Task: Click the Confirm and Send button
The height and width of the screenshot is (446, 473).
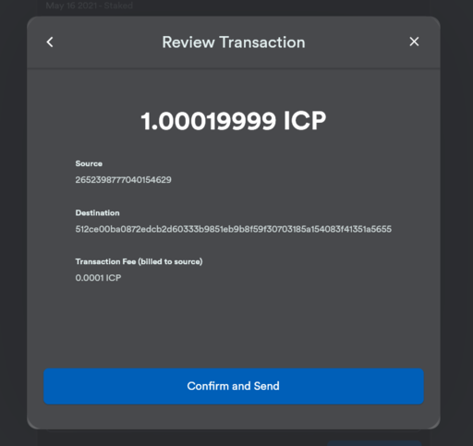Action: [x=234, y=386]
